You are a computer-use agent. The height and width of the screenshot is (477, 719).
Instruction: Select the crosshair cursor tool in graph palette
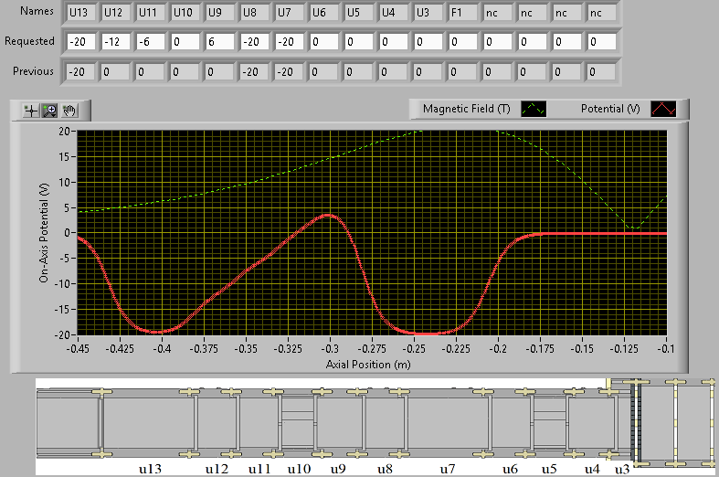coord(31,111)
